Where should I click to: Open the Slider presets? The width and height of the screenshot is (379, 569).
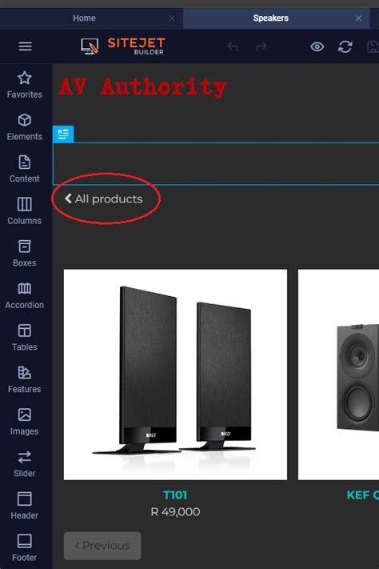(24, 464)
